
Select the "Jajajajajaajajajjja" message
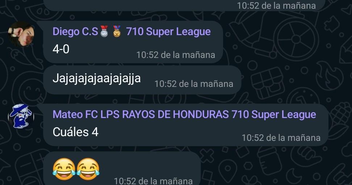tap(97, 78)
